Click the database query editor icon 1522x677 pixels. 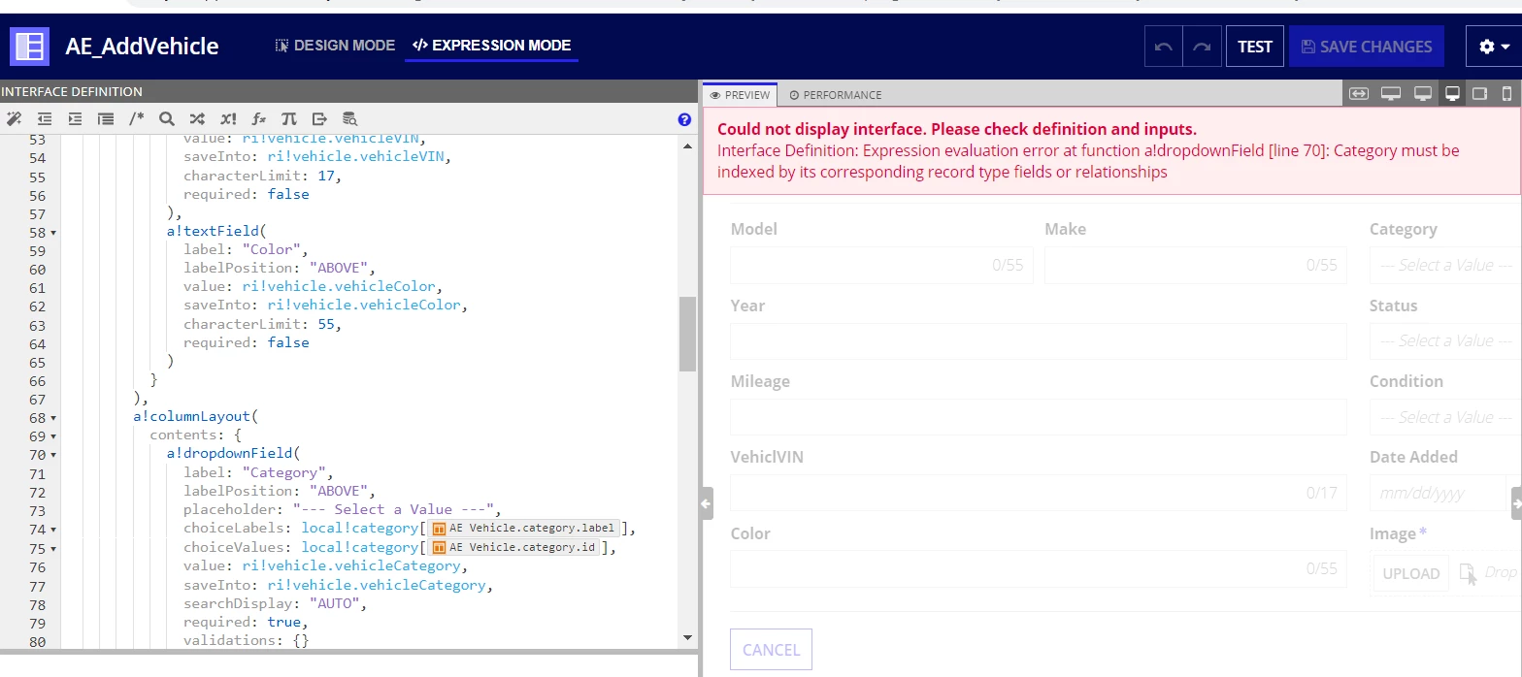[349, 119]
